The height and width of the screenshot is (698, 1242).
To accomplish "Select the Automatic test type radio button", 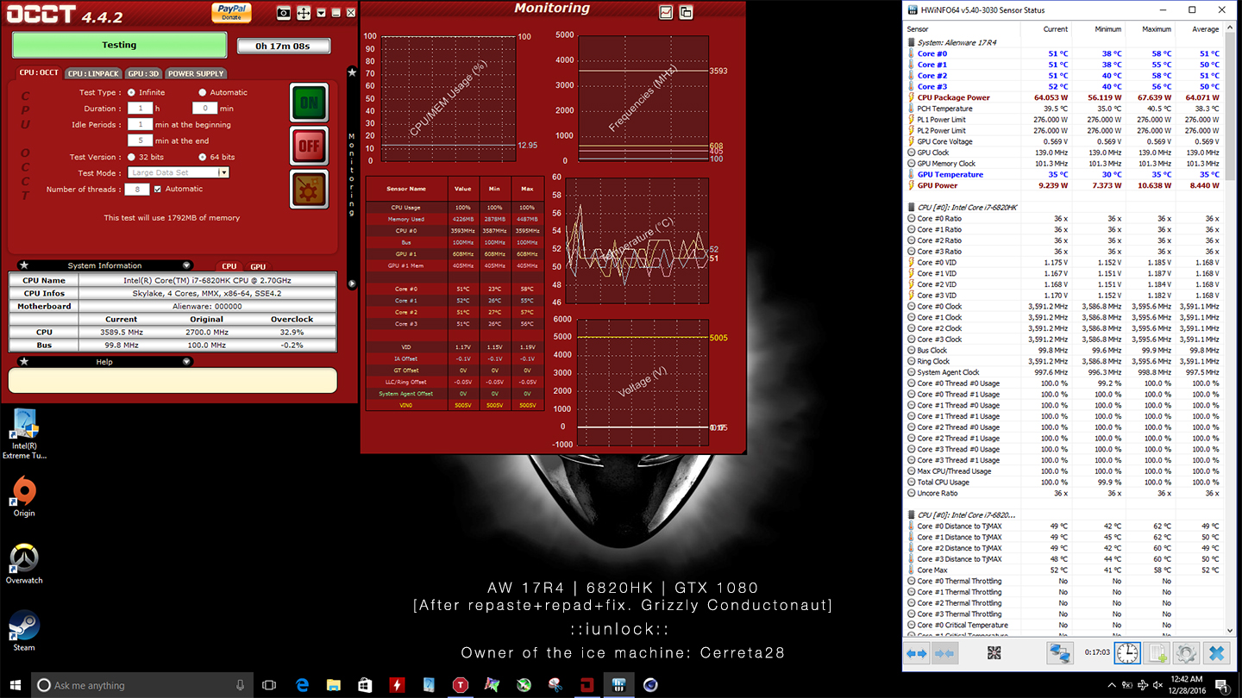I will (203, 92).
